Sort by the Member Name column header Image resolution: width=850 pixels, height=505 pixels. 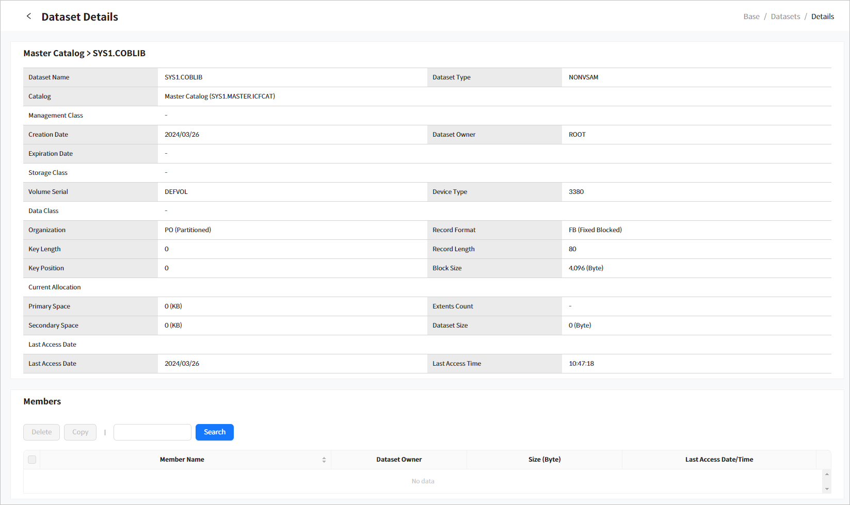click(x=182, y=460)
